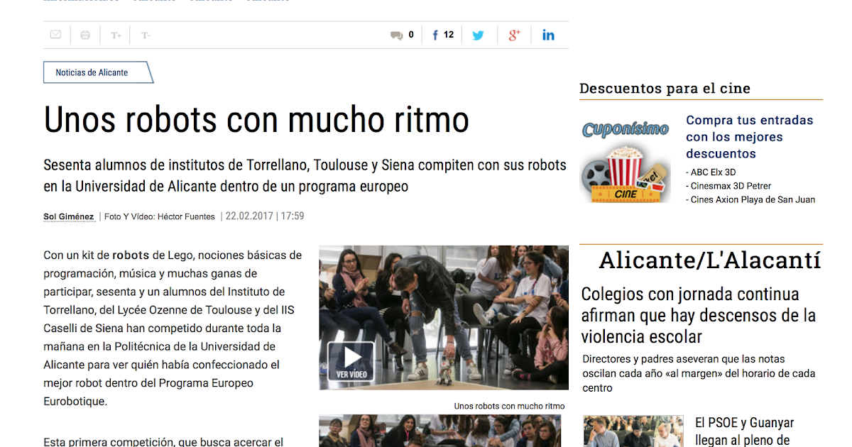Click the caption Unos robots con mucho ritmo

click(509, 407)
